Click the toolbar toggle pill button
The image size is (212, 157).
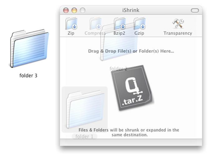[x=195, y=10]
